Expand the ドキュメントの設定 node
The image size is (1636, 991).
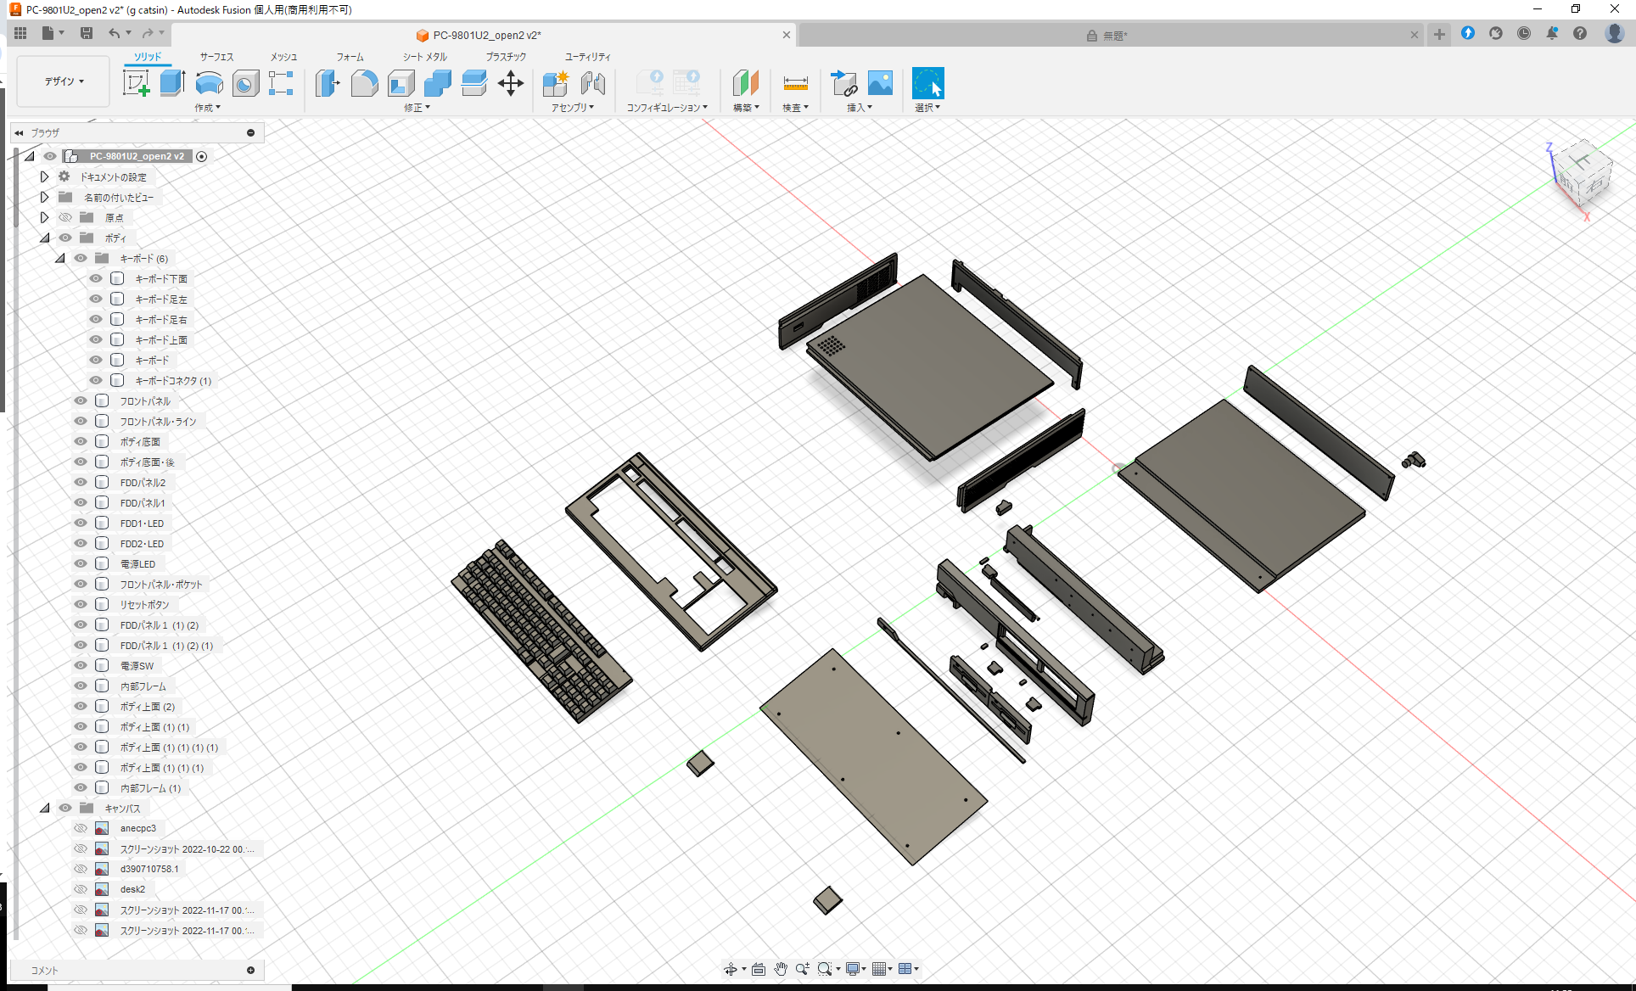(44, 176)
